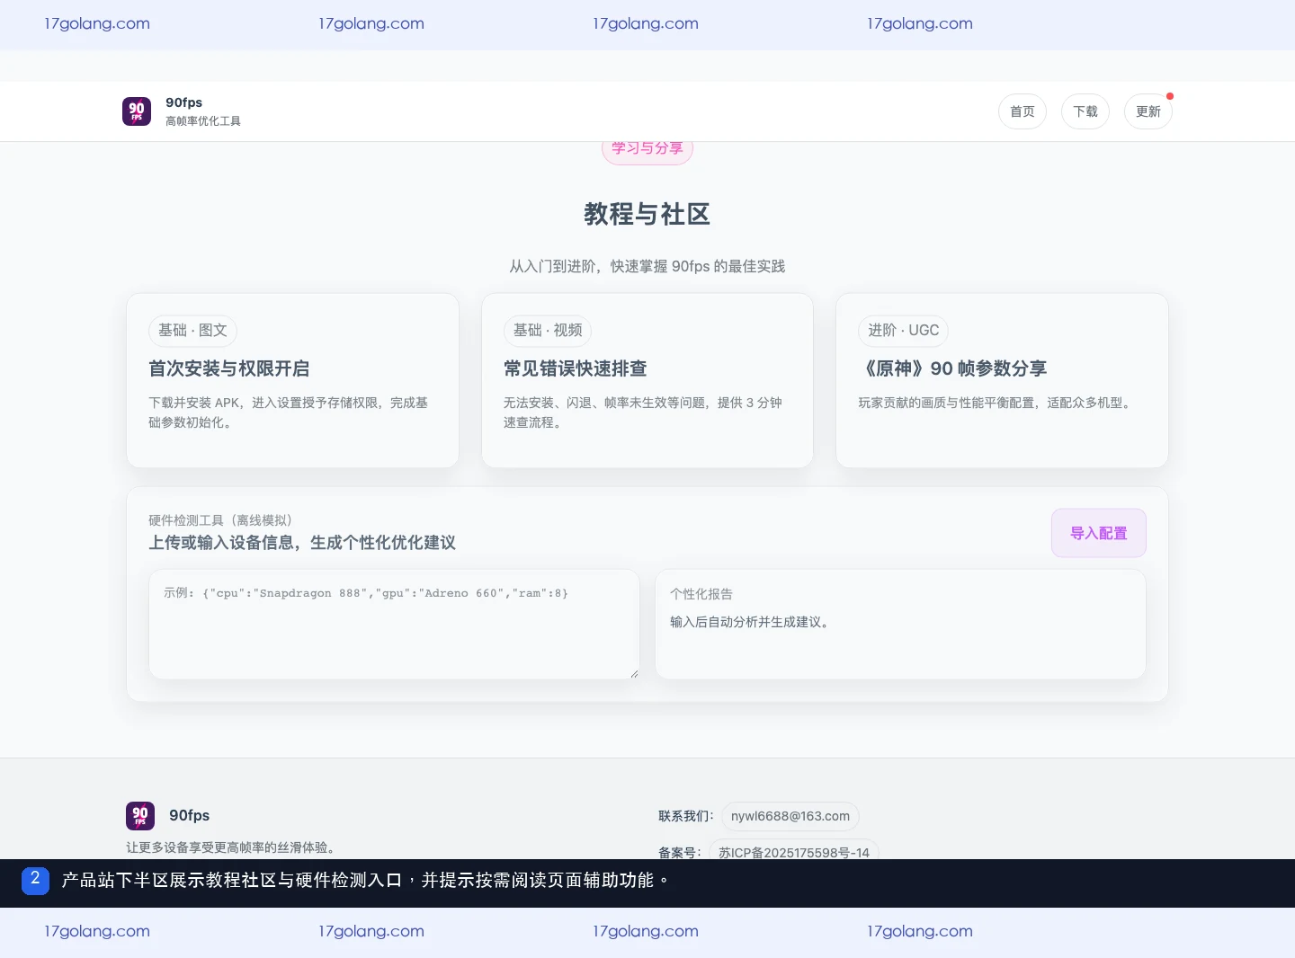Click the 导入配置 button
The width and height of the screenshot is (1295, 958).
coord(1099,533)
